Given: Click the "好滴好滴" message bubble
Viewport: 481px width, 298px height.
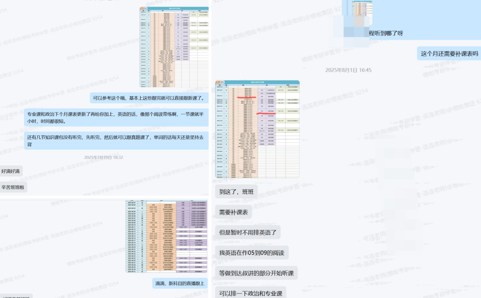Looking at the screenshot, I should [x=11, y=171].
